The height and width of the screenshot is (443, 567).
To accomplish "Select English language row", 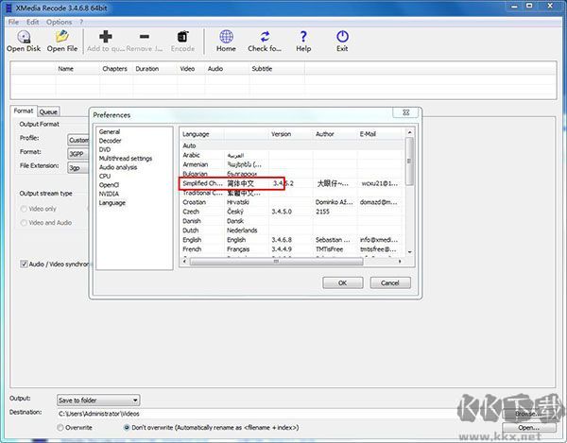I will click(292, 240).
